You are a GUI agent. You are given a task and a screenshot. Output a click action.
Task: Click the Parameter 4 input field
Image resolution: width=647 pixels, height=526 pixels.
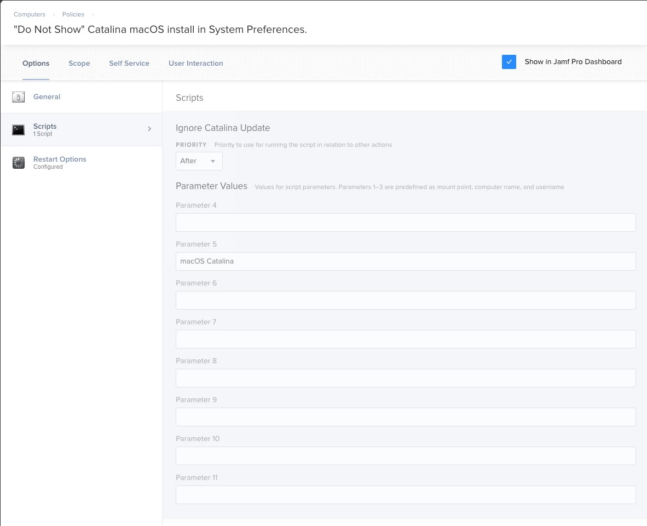click(x=406, y=222)
